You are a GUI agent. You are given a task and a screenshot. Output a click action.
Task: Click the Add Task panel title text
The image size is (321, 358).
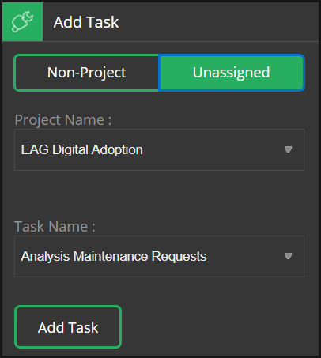pos(86,22)
